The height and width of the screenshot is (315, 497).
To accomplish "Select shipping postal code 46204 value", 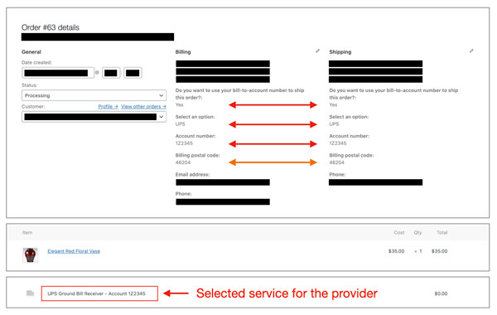I will 336,162.
